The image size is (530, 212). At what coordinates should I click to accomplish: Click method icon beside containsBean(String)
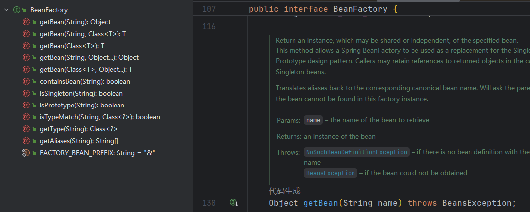(26, 81)
